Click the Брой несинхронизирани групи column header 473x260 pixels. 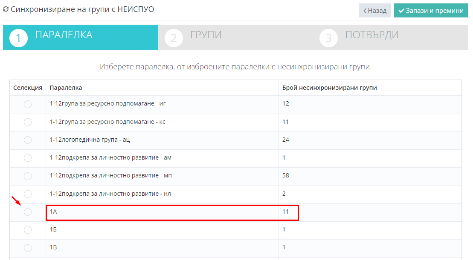pyautogui.click(x=329, y=88)
